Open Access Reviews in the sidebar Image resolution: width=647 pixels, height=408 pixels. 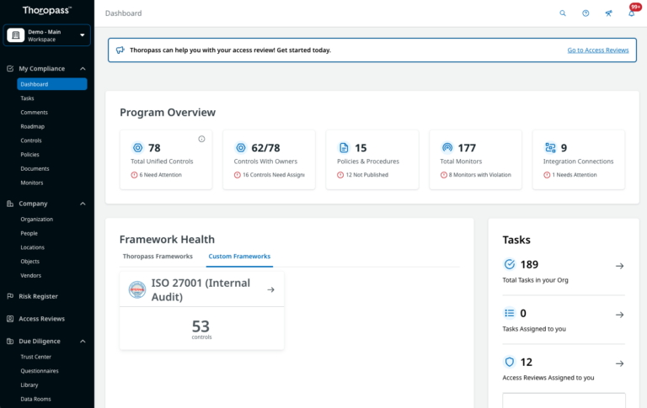[41, 319]
